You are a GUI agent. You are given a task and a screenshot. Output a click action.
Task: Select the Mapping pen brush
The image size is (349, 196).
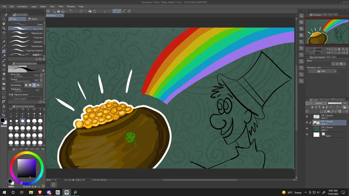[26, 33]
